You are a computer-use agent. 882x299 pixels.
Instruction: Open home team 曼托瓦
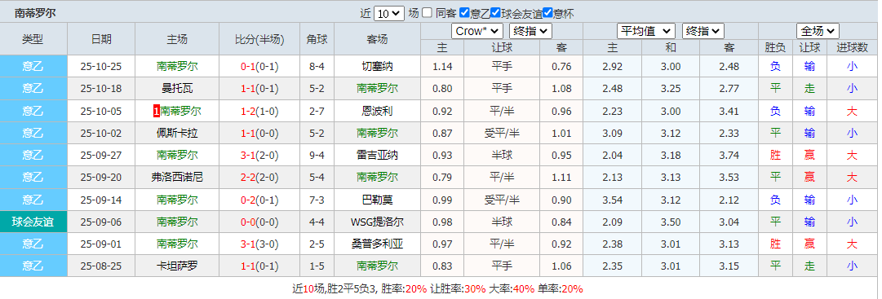[177, 89]
